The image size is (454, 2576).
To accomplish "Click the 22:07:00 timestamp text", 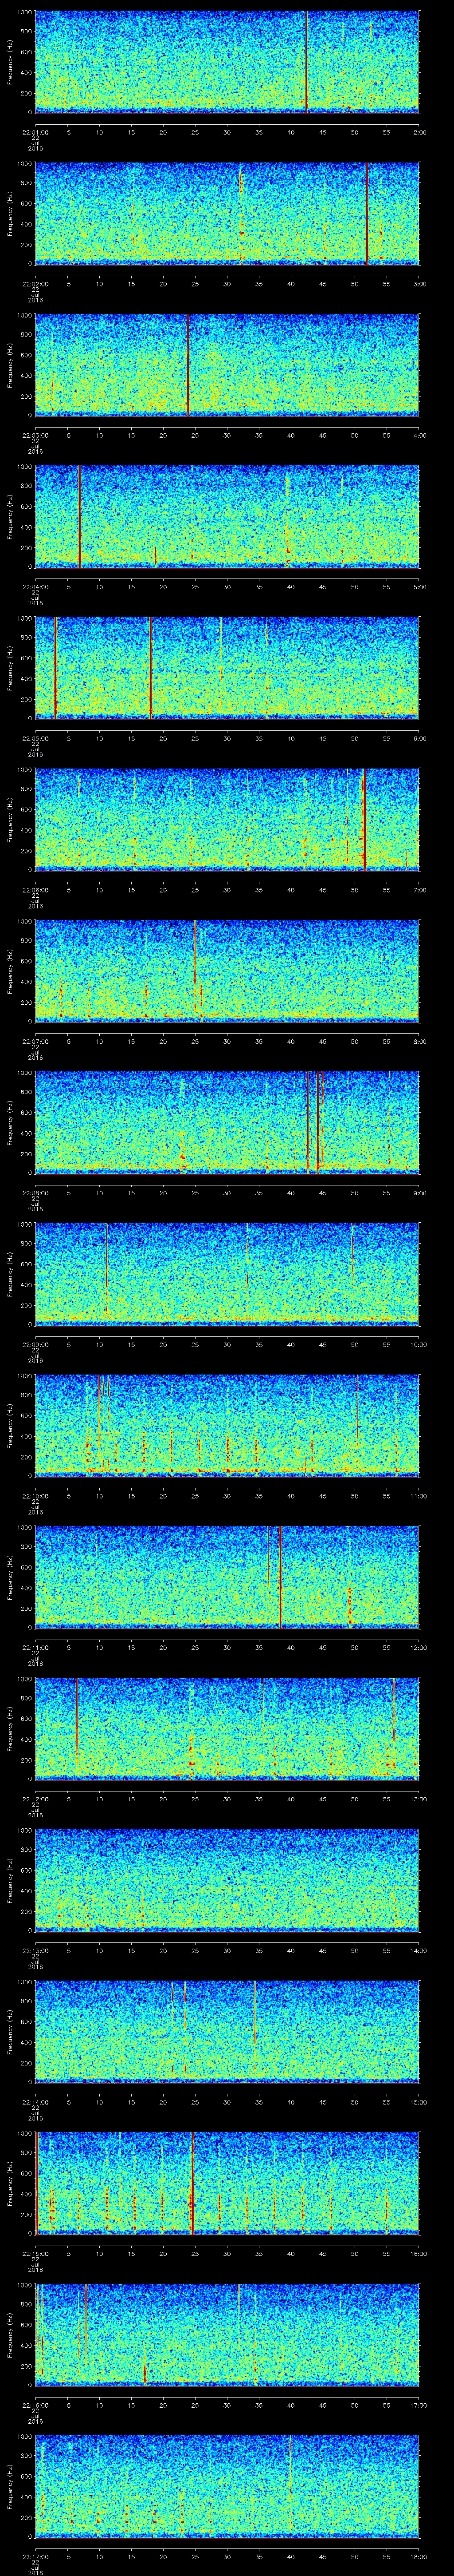I will 35,1041.
